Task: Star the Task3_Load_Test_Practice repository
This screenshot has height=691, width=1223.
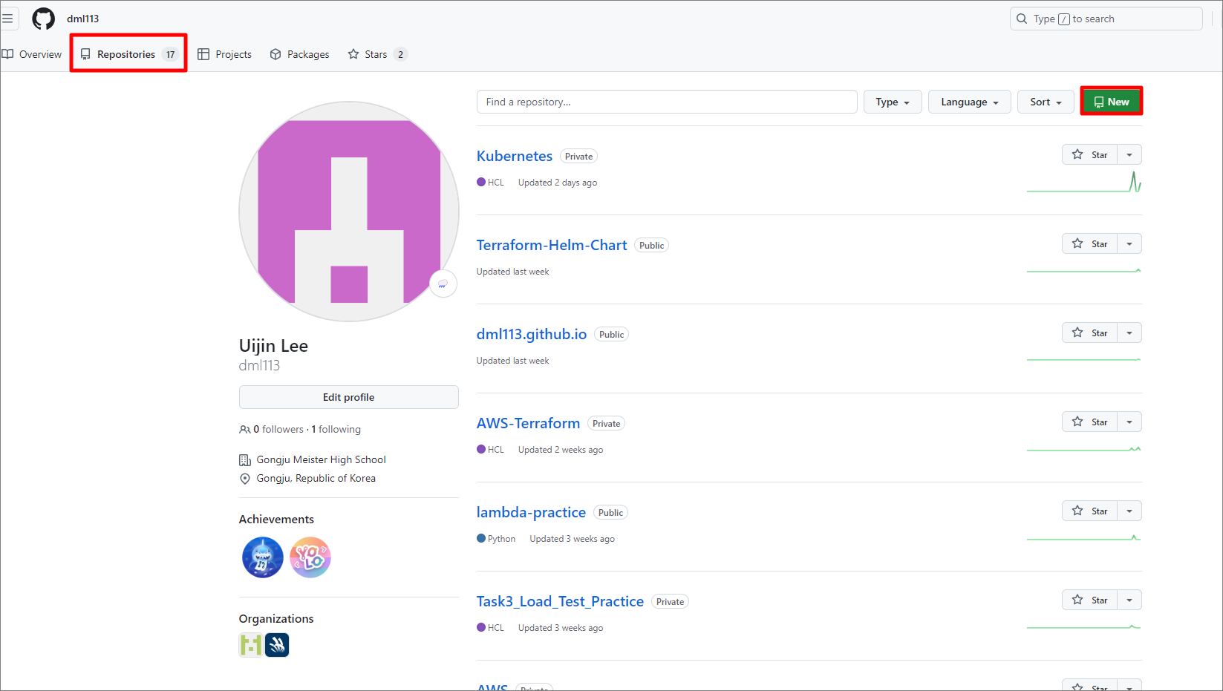Action: (1089, 600)
